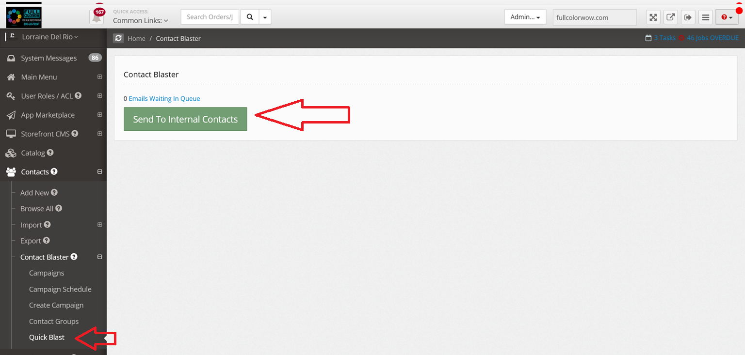Expand the Common Links quick access menu
This screenshot has width=745, height=355.
click(x=140, y=20)
